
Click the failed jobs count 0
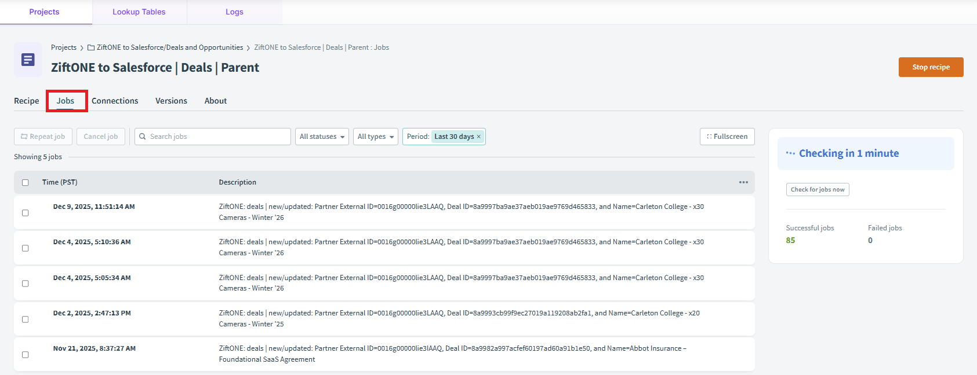click(870, 240)
